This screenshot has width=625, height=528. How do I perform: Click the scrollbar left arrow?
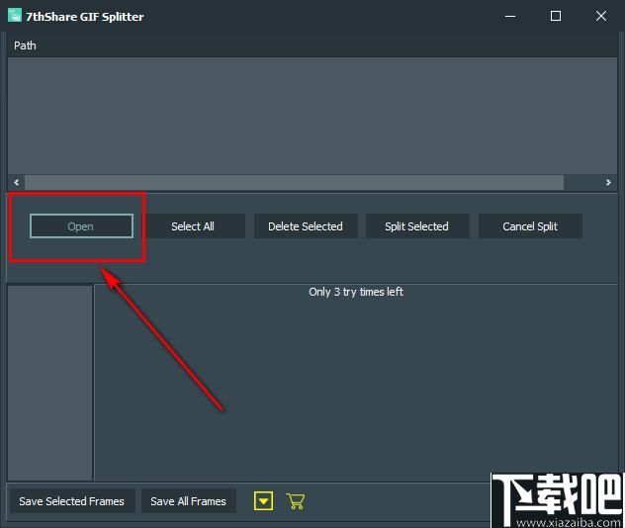tap(17, 182)
